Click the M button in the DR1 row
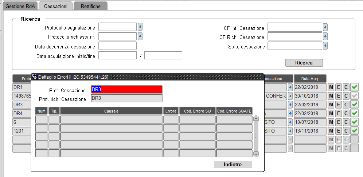 tap(331, 87)
